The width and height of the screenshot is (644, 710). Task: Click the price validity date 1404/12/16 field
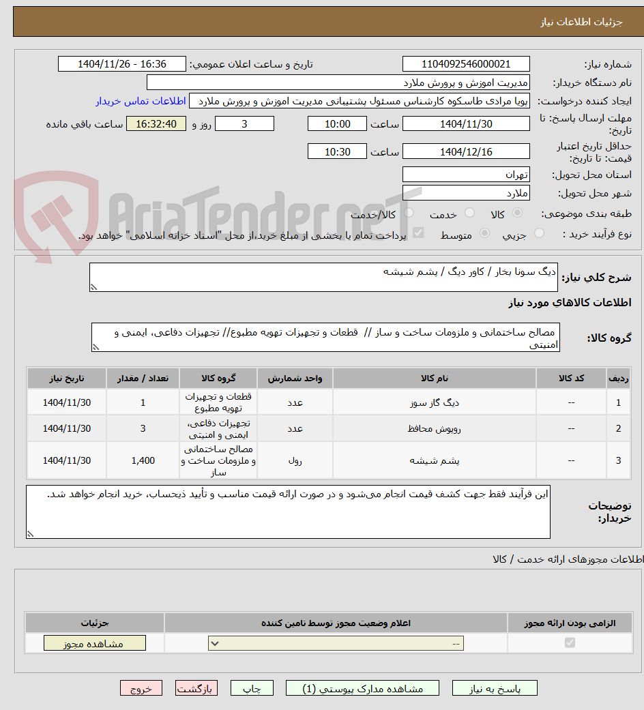[466, 151]
